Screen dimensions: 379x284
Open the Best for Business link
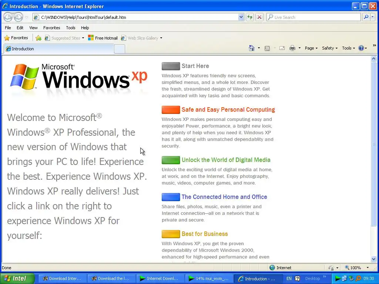coord(205,234)
